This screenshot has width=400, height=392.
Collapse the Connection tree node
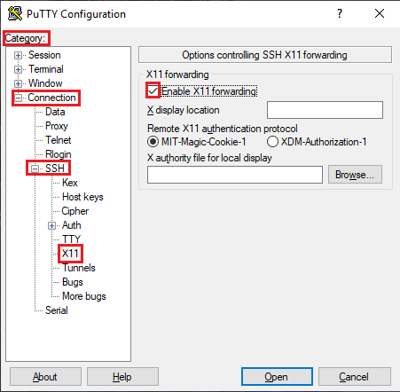click(x=18, y=98)
